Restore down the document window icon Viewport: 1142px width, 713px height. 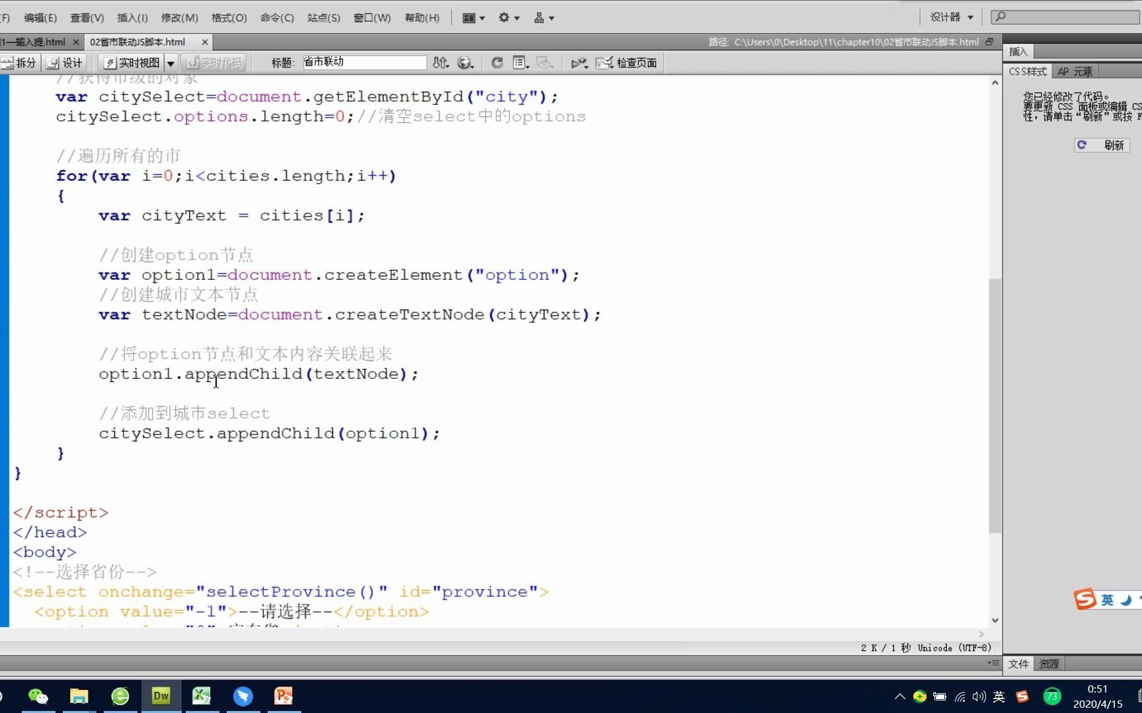point(989,42)
